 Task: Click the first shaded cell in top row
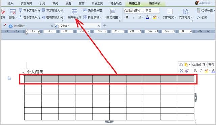(x=33, y=79)
